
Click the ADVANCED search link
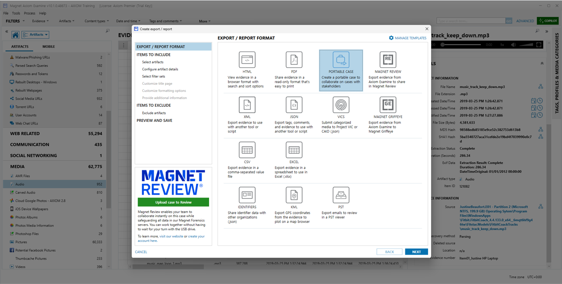pos(525,21)
